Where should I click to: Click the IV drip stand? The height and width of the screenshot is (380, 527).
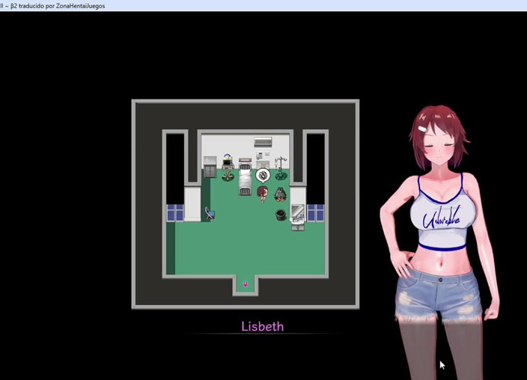[281, 168]
